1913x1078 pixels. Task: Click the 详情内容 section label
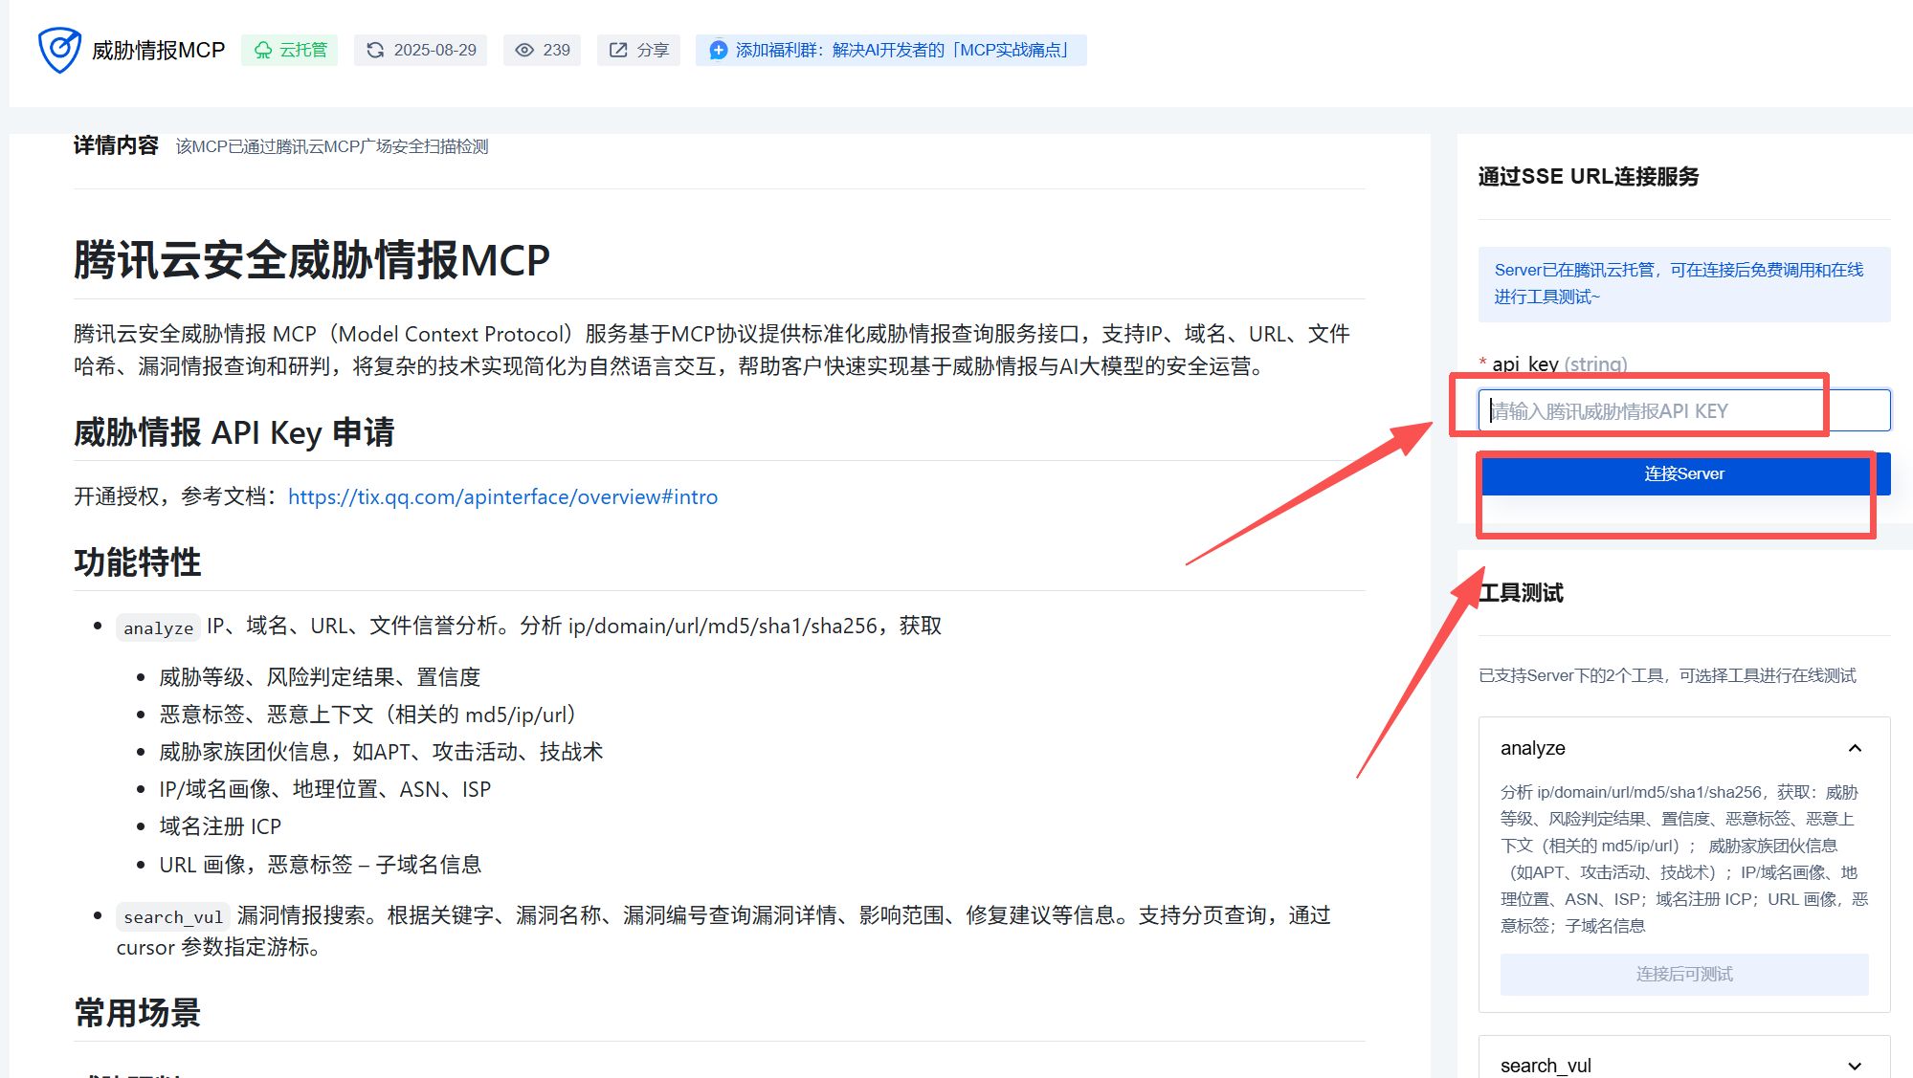pos(116,145)
